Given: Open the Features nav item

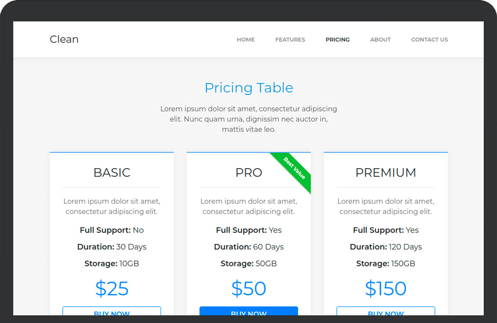Looking at the screenshot, I should tap(290, 40).
